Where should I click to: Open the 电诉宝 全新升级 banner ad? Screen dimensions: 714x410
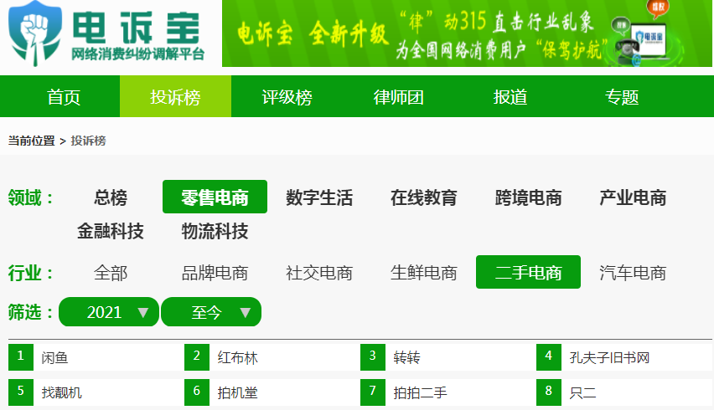[467, 33]
